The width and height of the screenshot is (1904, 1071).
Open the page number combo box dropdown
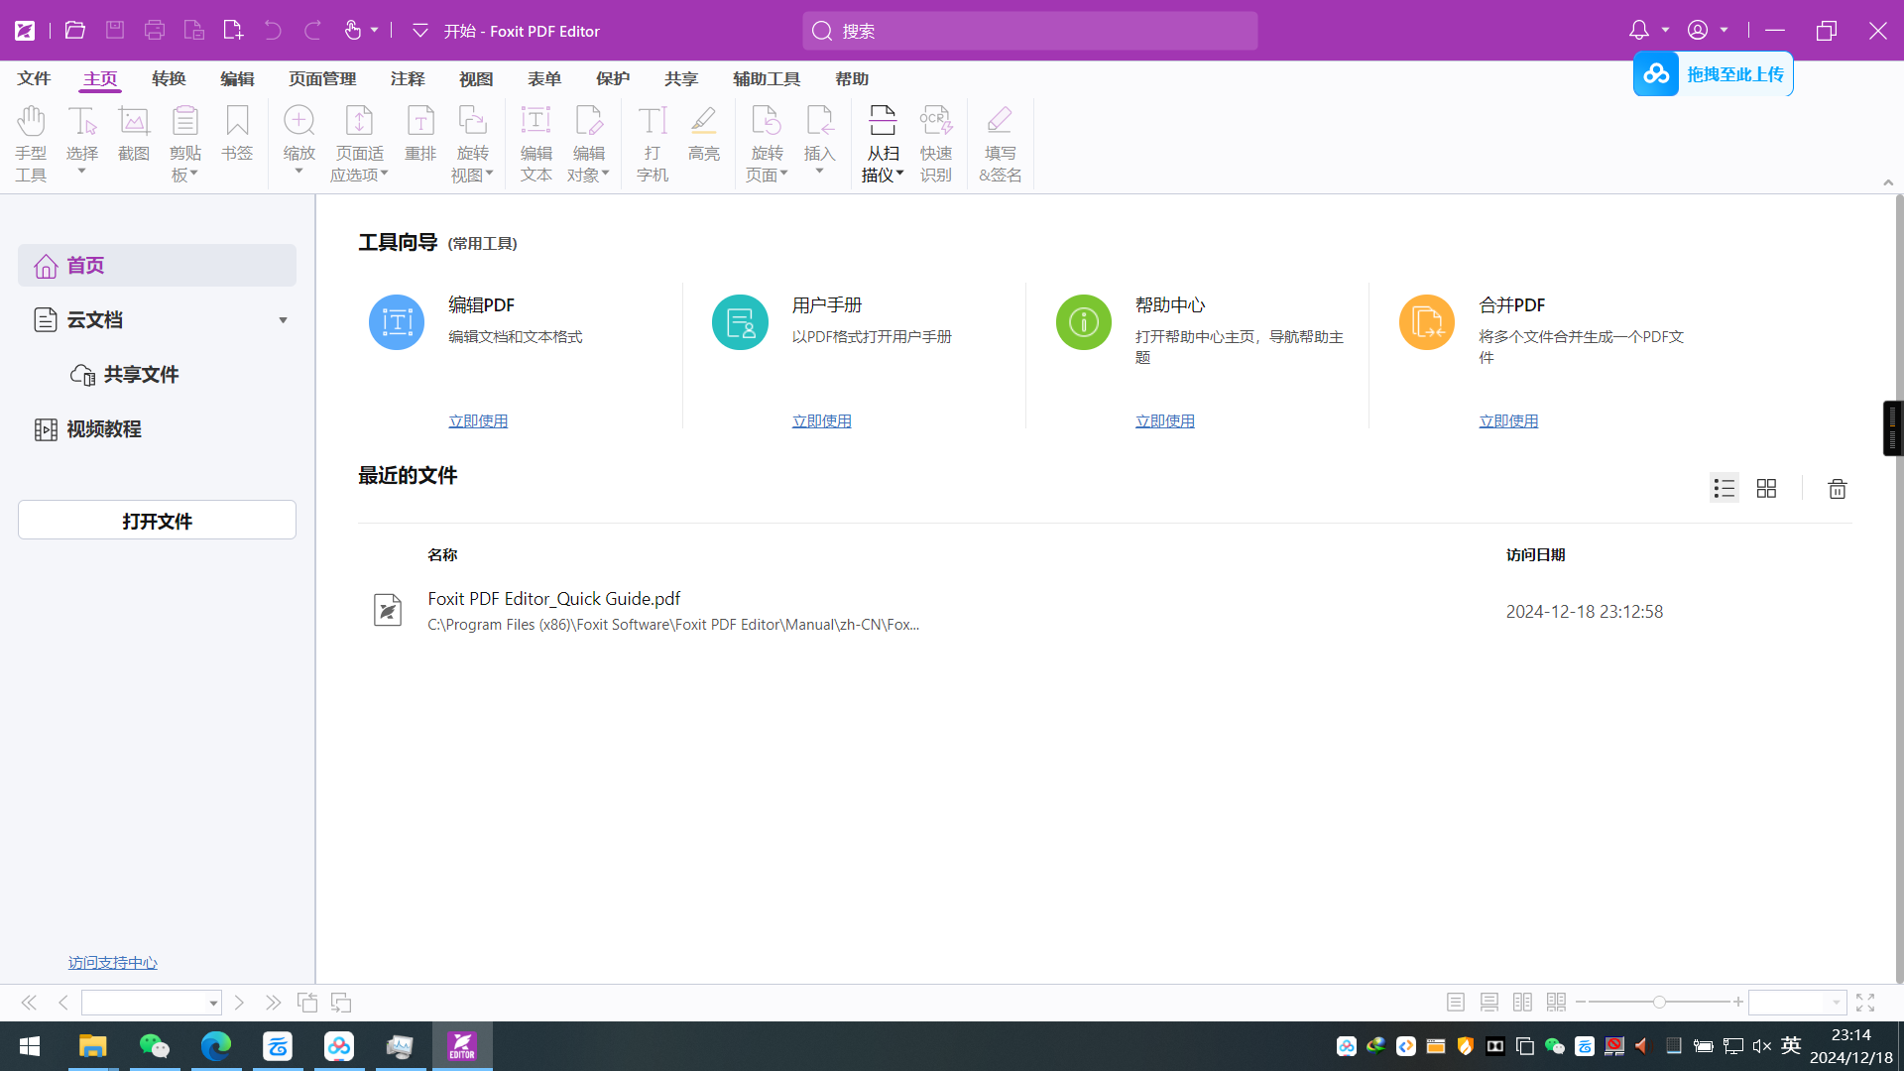tap(213, 1004)
